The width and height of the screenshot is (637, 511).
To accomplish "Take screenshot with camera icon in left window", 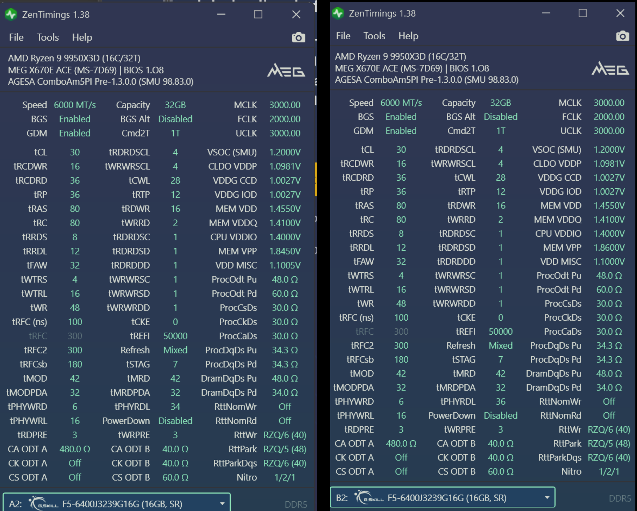I will point(298,38).
